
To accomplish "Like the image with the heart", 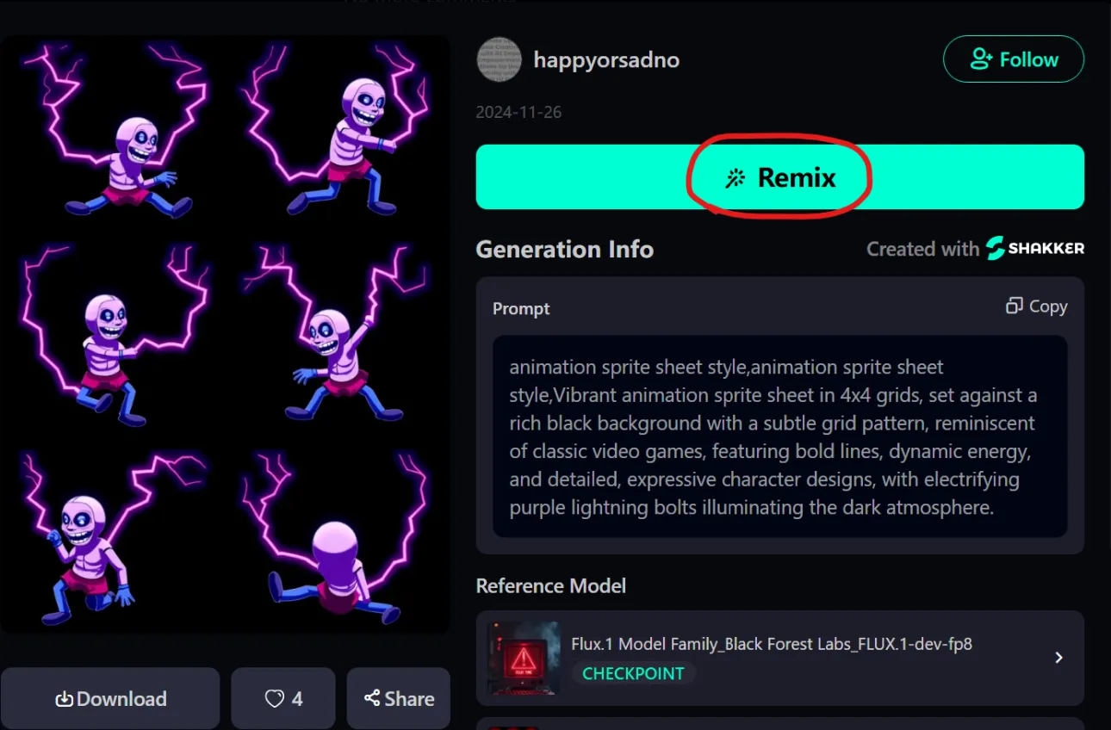I will pyautogui.click(x=275, y=699).
